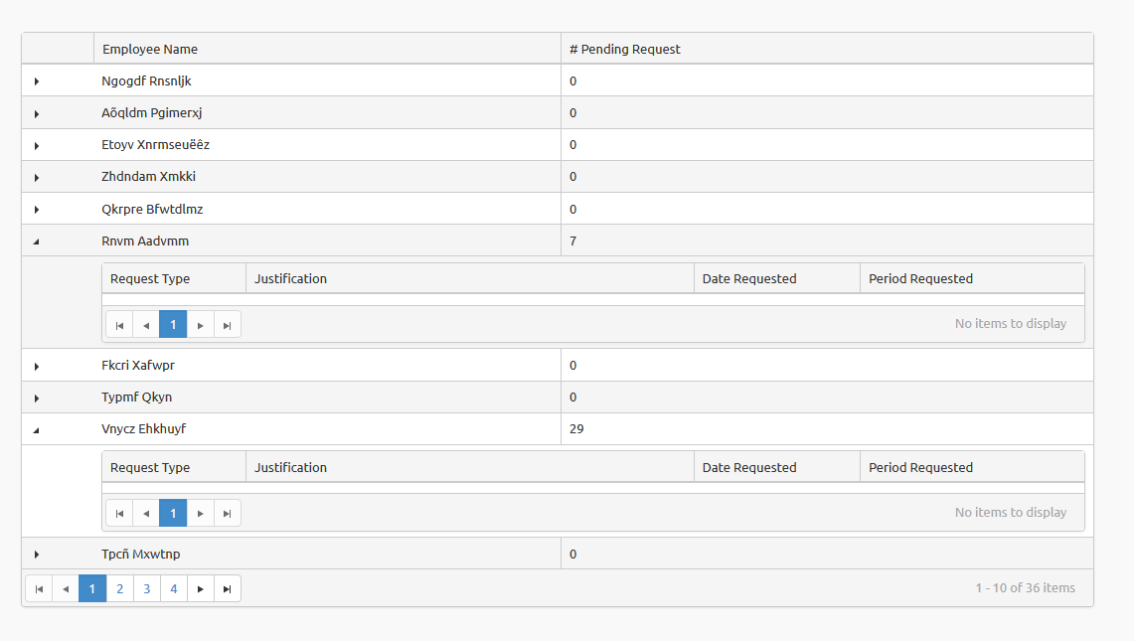Expand the Tpcñ Mxwtnp row
1134x641 pixels.
click(37, 555)
